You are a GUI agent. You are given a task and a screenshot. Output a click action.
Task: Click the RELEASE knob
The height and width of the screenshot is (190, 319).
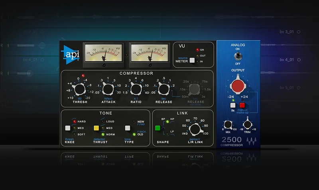point(164,89)
